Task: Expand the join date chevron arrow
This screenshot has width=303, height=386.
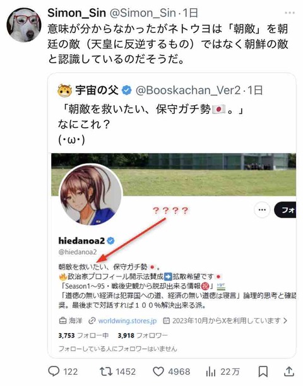Action: pyautogui.click(x=285, y=321)
